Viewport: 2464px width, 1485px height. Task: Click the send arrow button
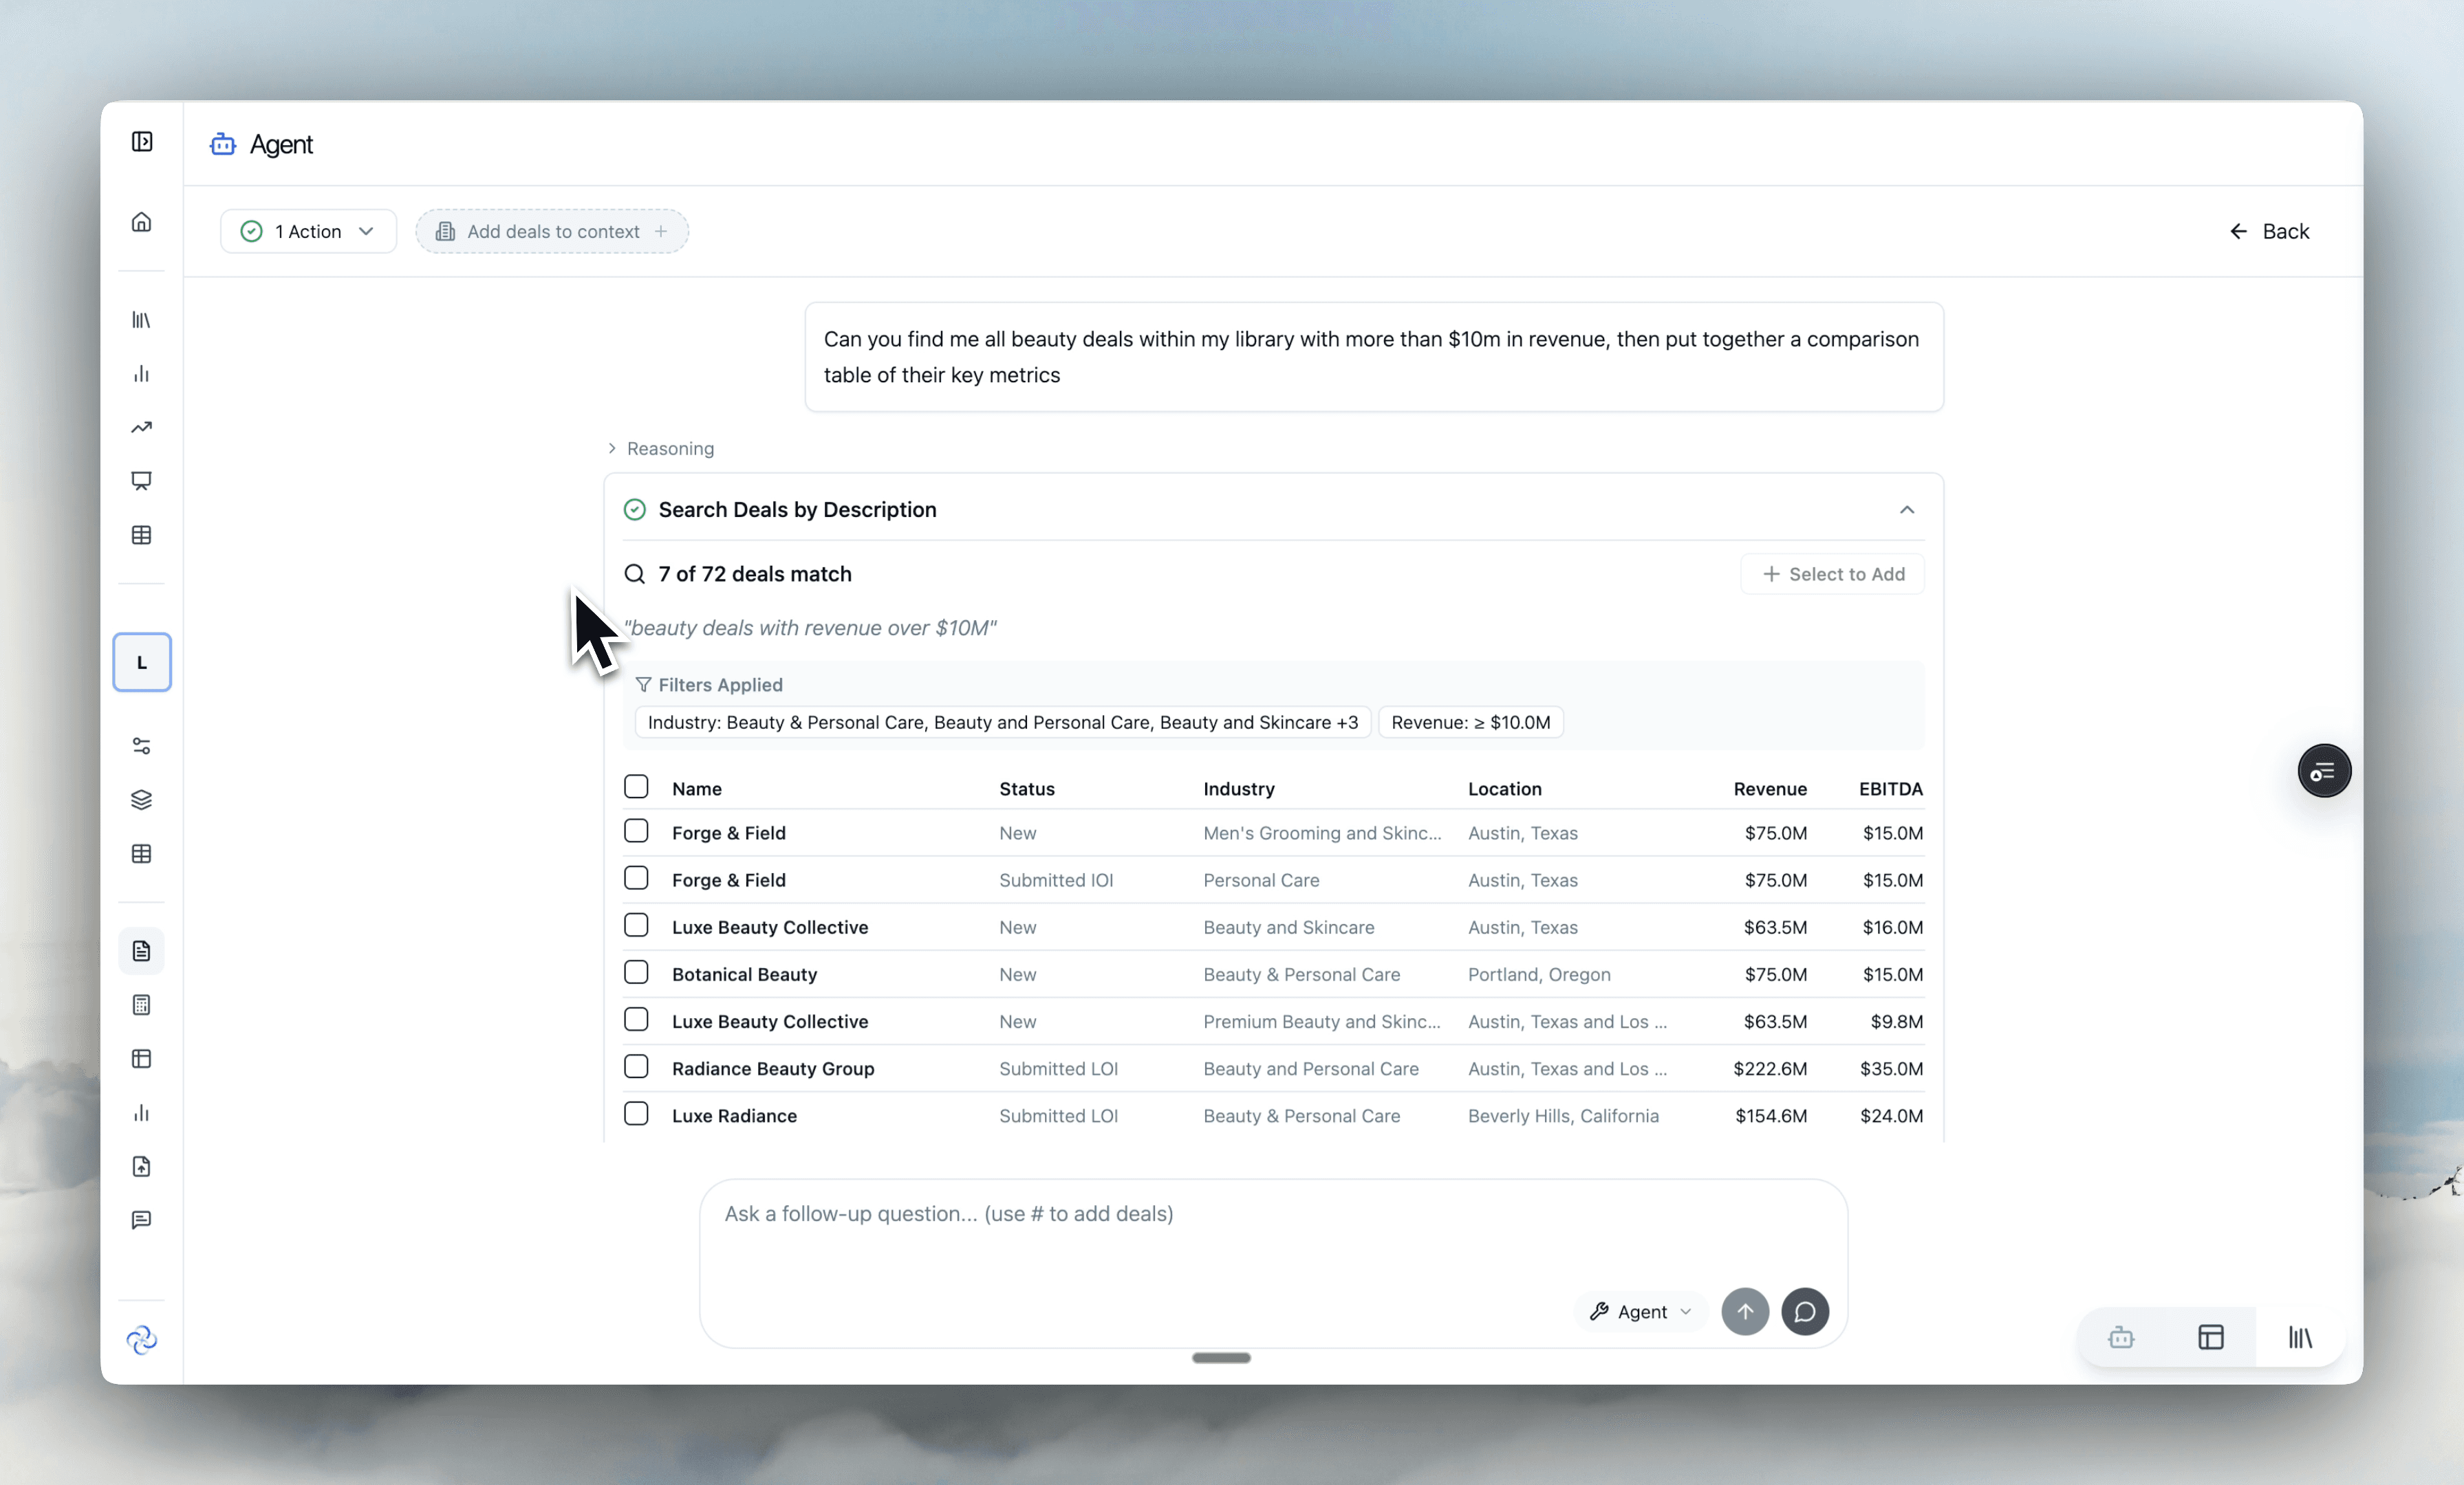1744,1311
